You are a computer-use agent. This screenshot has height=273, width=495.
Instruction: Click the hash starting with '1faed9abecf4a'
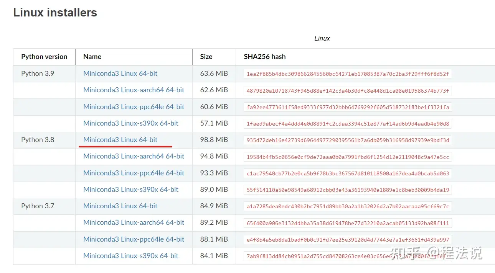tap(348, 124)
